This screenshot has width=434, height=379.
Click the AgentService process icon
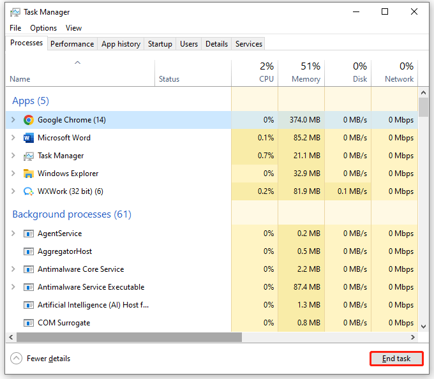coord(28,234)
